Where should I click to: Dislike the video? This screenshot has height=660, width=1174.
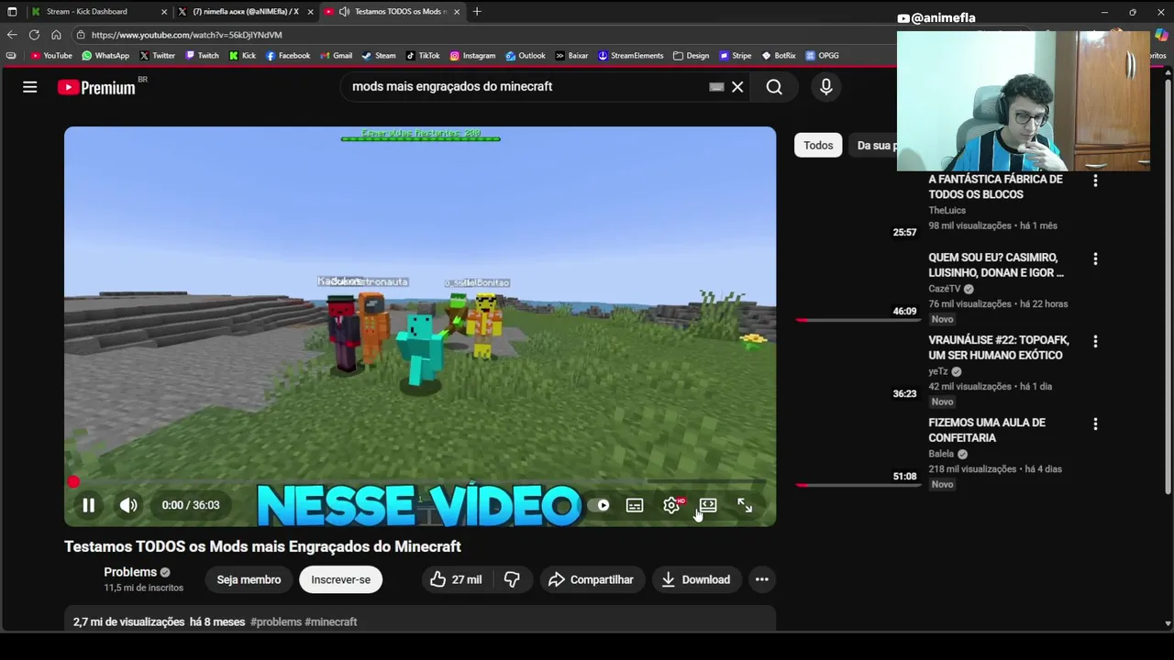(x=512, y=579)
